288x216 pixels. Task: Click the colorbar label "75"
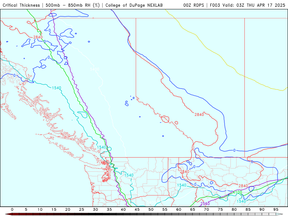[x=220, y=210]
